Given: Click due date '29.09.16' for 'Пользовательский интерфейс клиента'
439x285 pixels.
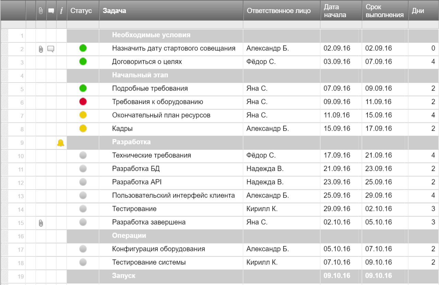Looking at the screenshot, I should click(x=378, y=195).
